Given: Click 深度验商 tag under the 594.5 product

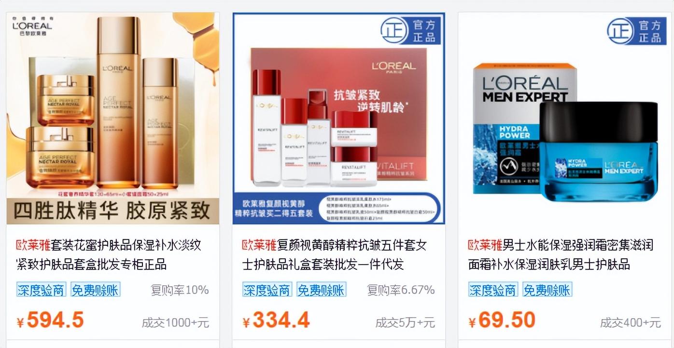Looking at the screenshot, I should pyautogui.click(x=41, y=290).
